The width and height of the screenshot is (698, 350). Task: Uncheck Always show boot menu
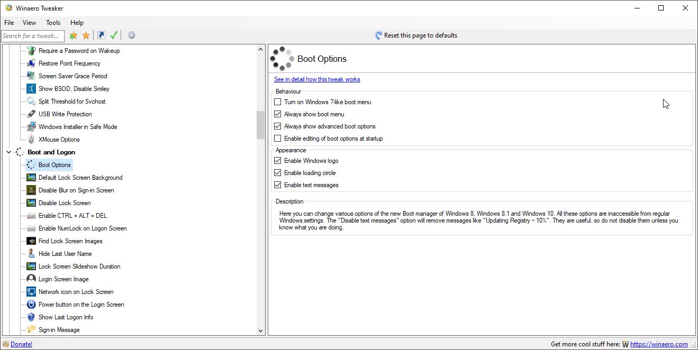point(278,114)
